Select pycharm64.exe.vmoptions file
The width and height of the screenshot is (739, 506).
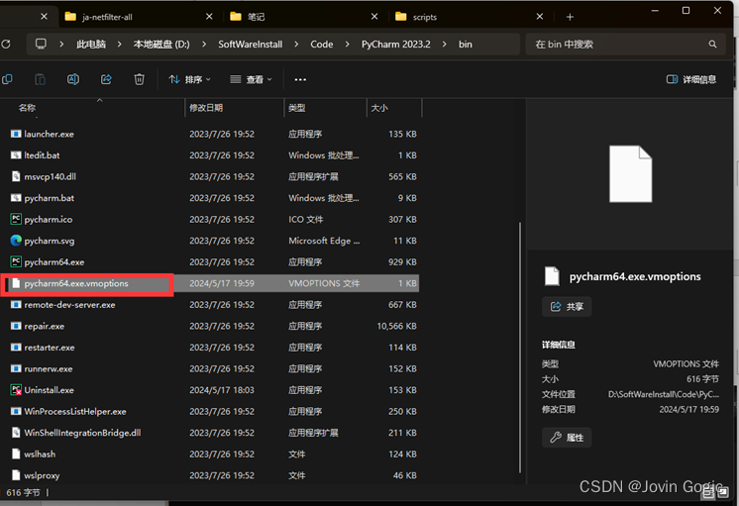click(210, 283)
